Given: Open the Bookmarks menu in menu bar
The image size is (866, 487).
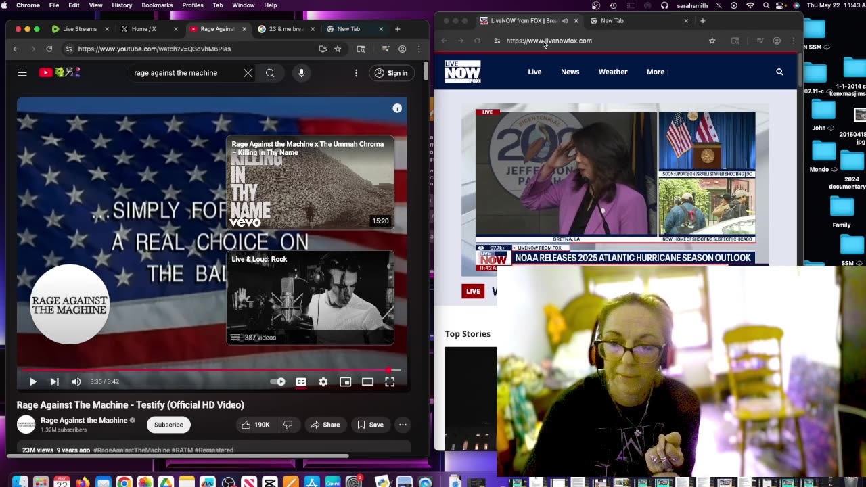Looking at the screenshot, I should pos(157,5).
